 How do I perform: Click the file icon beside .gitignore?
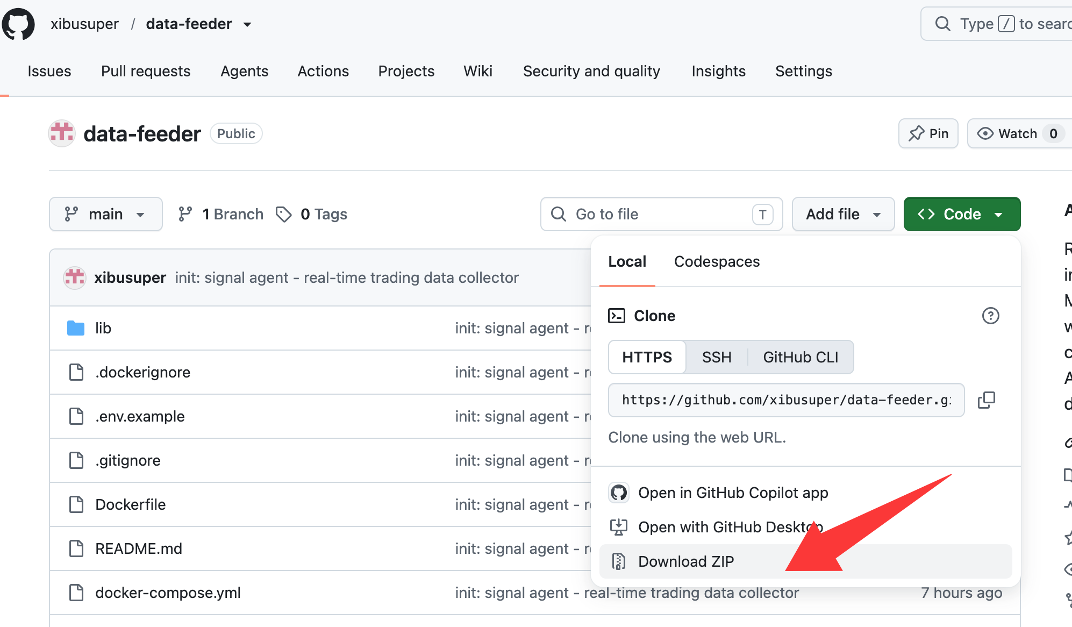pyautogui.click(x=76, y=460)
